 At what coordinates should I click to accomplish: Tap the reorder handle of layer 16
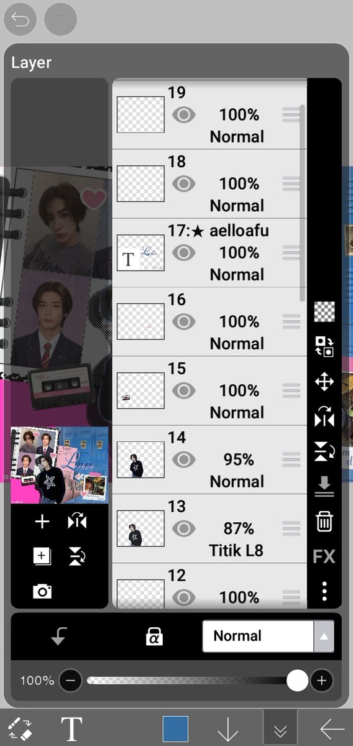coord(291,321)
